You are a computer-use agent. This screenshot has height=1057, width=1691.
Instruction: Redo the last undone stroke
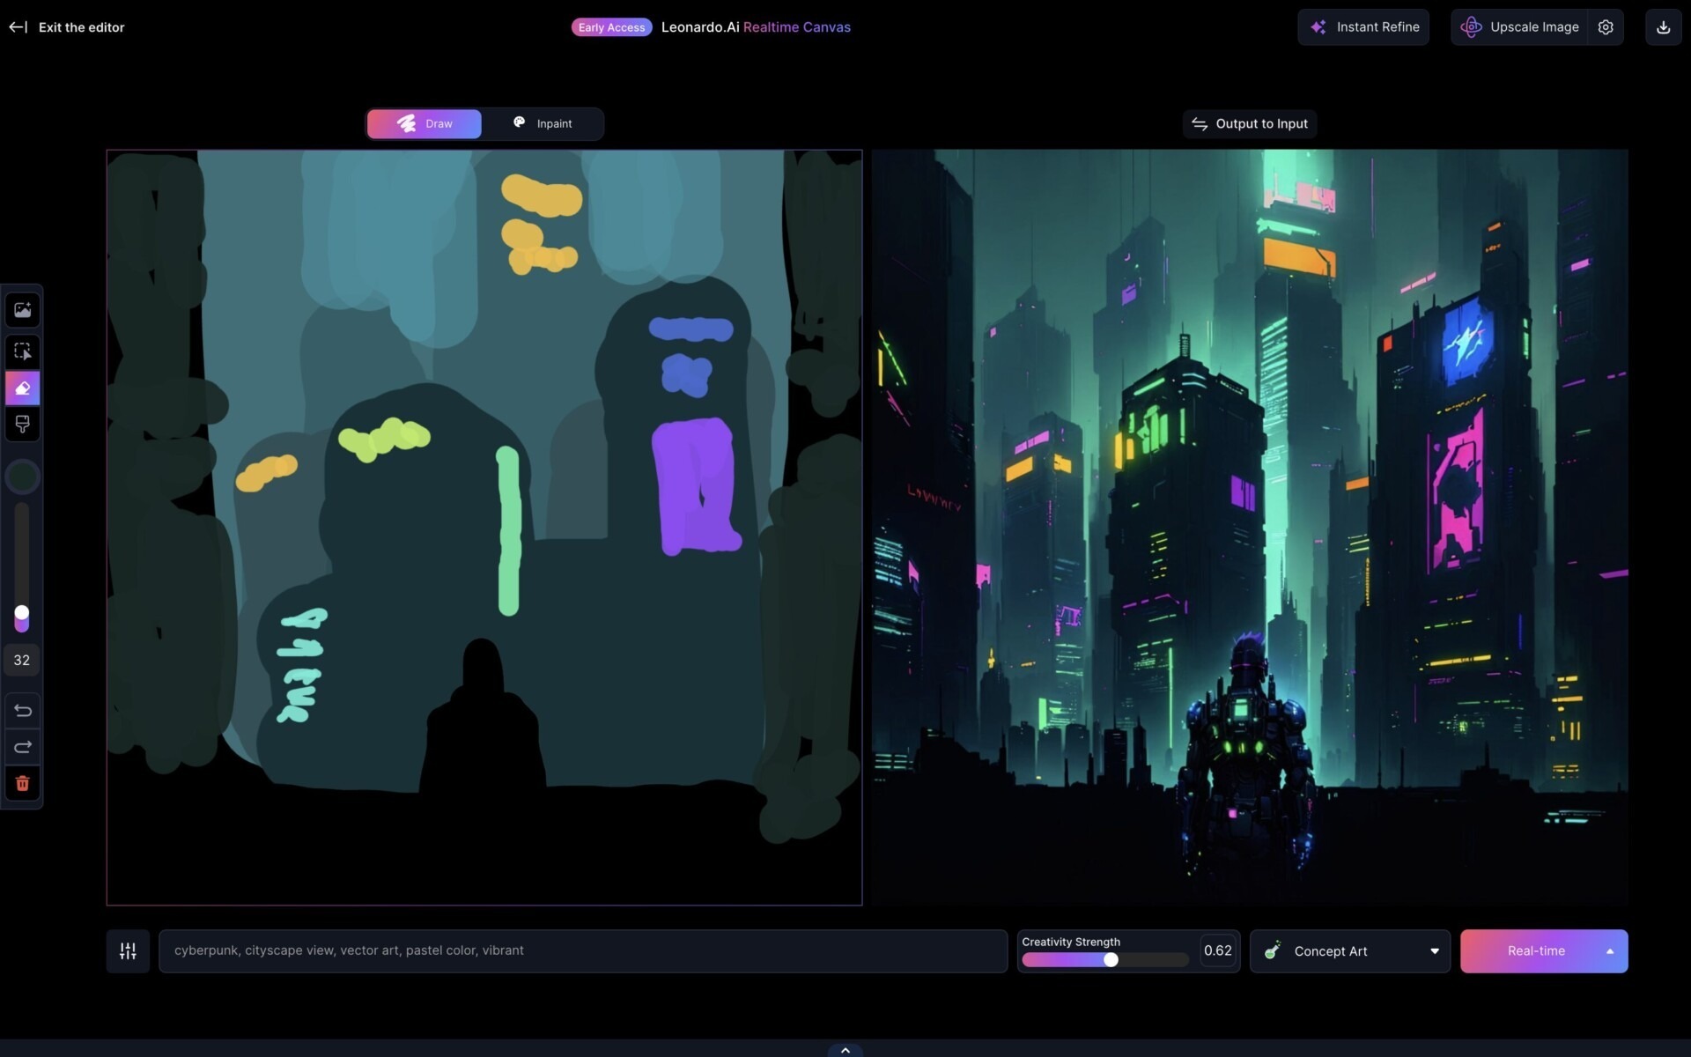coord(22,747)
